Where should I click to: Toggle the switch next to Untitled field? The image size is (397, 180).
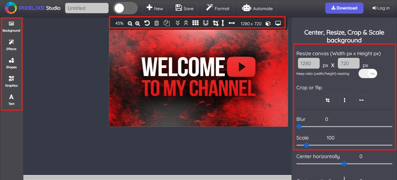(x=125, y=8)
